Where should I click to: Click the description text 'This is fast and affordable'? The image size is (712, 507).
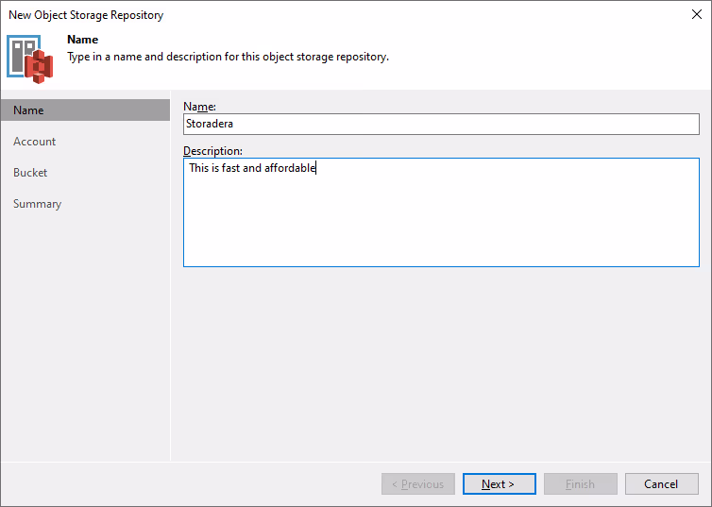[252, 168]
